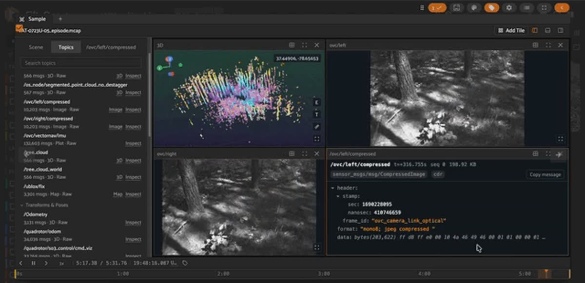Image resolution: width=585 pixels, height=283 pixels.
Task: Click the timeline at the 1:00 mark
Action: pos(123,274)
